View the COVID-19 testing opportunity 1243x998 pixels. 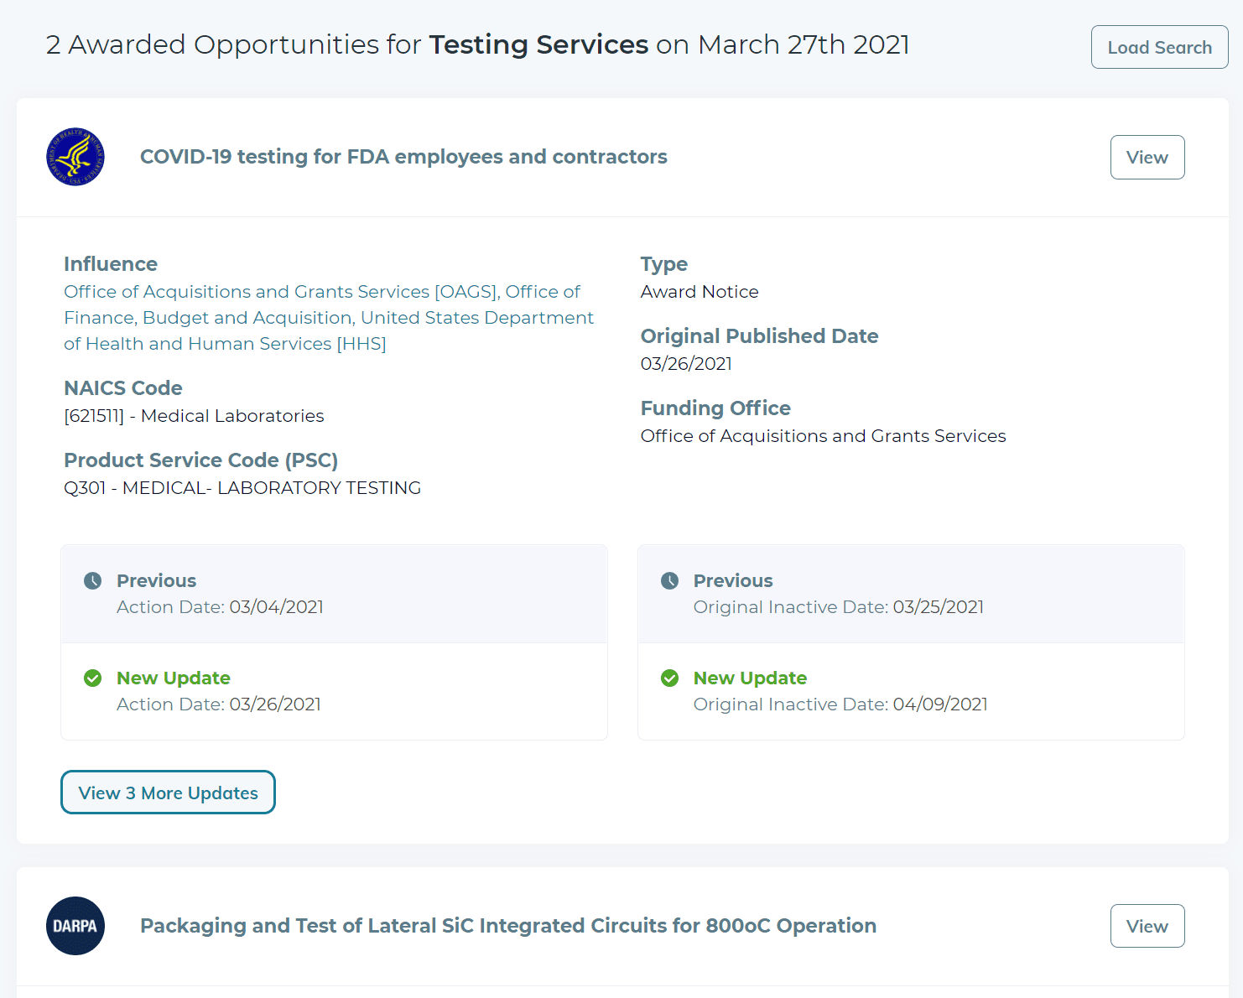point(1147,157)
